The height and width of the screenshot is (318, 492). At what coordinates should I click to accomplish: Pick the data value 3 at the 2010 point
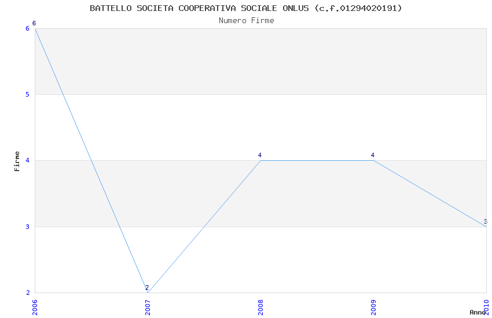click(485, 221)
